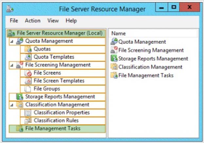Select the Storage Reports Management tree label

(60, 97)
